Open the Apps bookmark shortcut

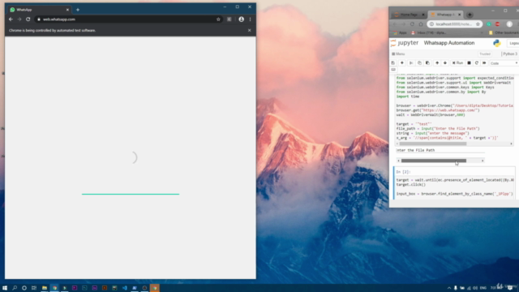[x=400, y=32]
